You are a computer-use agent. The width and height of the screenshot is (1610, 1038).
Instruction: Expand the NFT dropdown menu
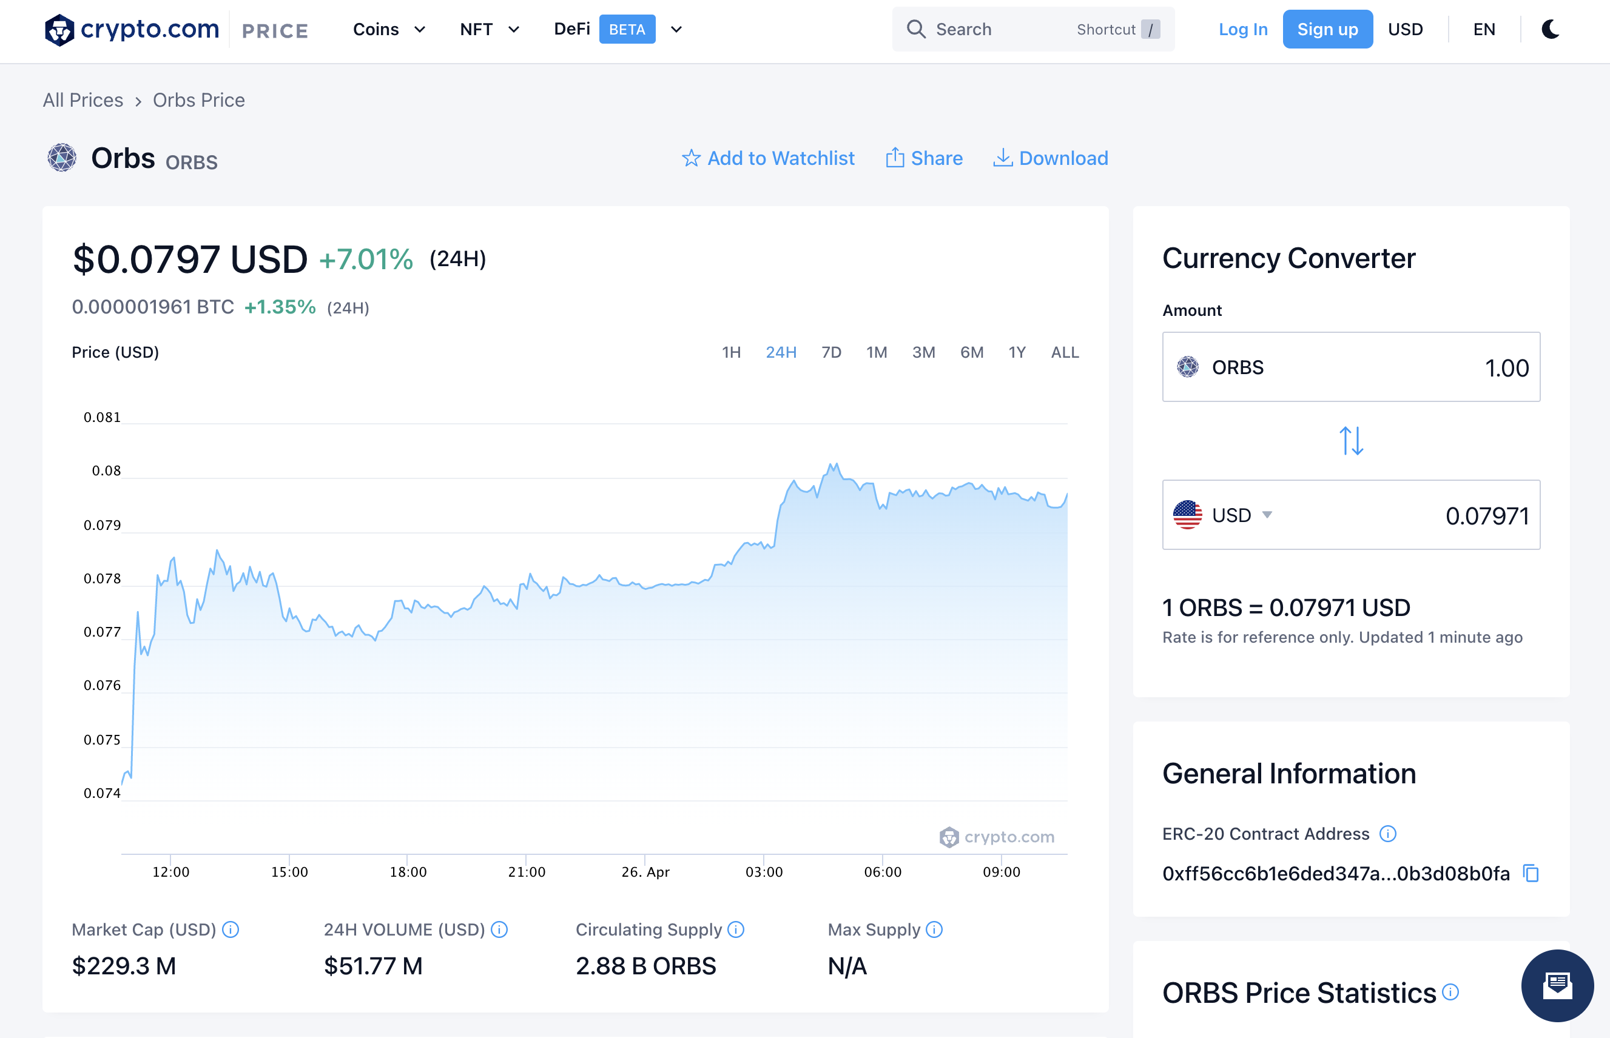tap(490, 30)
